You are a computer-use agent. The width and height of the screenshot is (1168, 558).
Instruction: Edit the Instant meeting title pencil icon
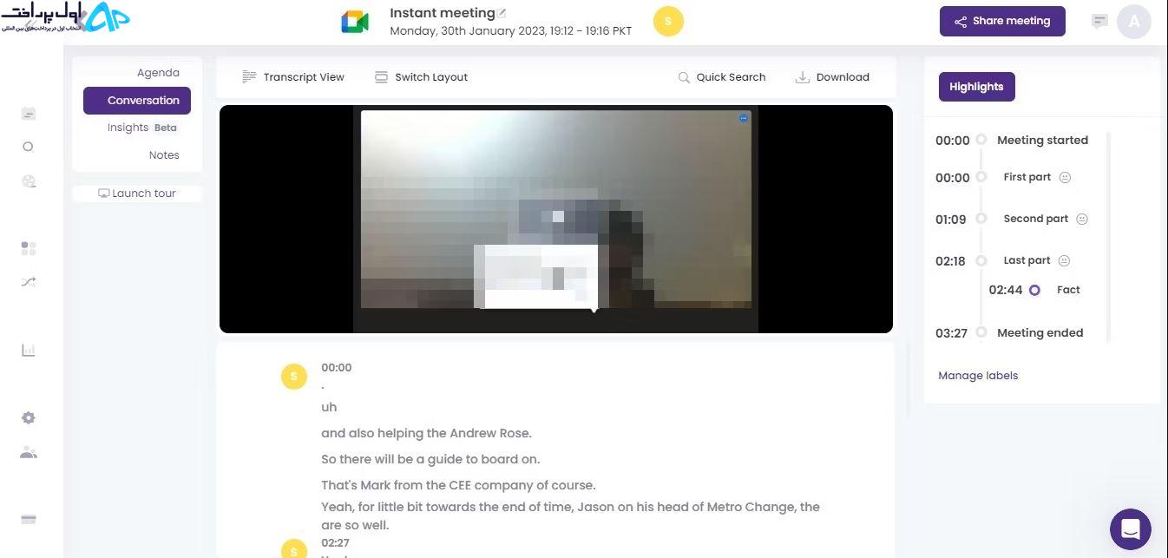coord(502,13)
